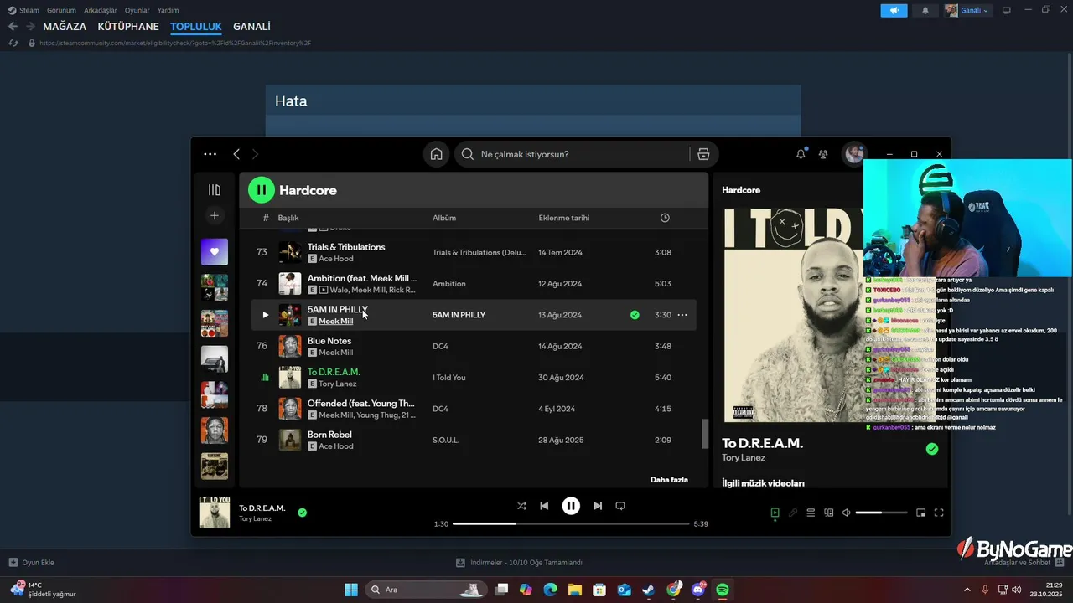Select the Trials & Tribulations track row
The height and width of the screenshot is (603, 1073).
pyautogui.click(x=474, y=252)
